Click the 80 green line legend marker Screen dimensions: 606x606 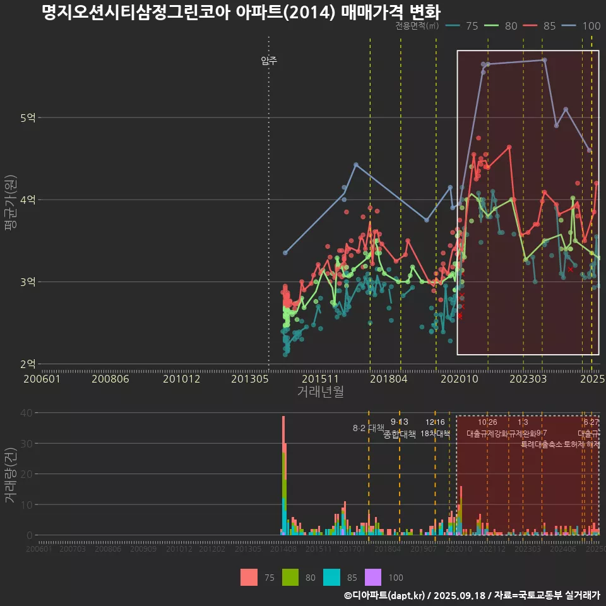coord(493,26)
